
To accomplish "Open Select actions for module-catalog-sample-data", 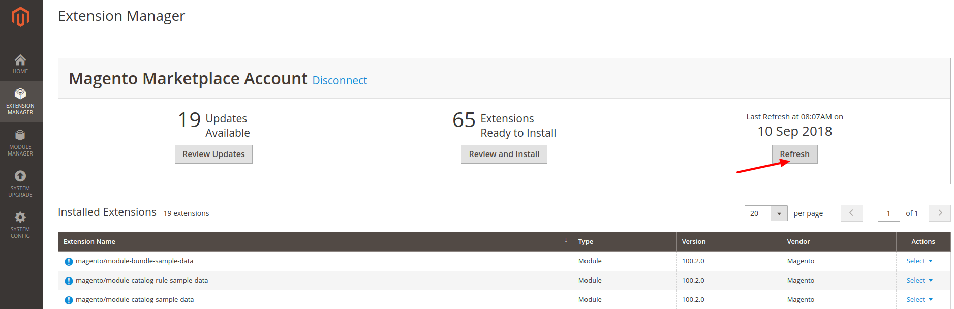I will click(919, 299).
